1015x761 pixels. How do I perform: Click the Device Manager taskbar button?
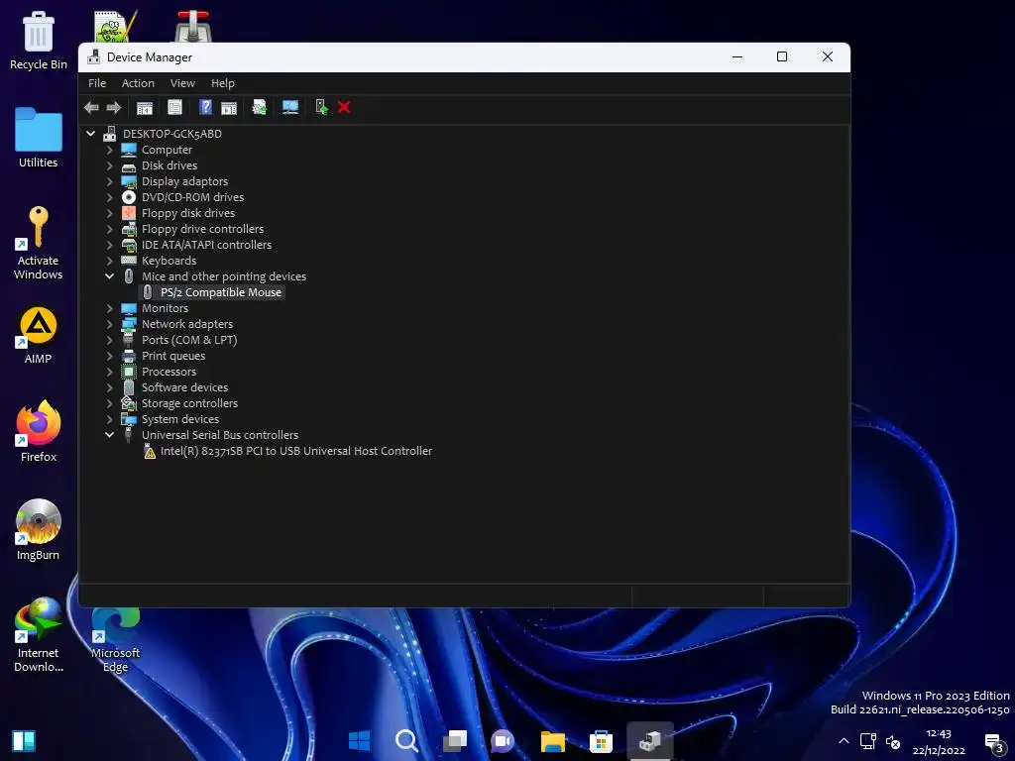pyautogui.click(x=650, y=740)
